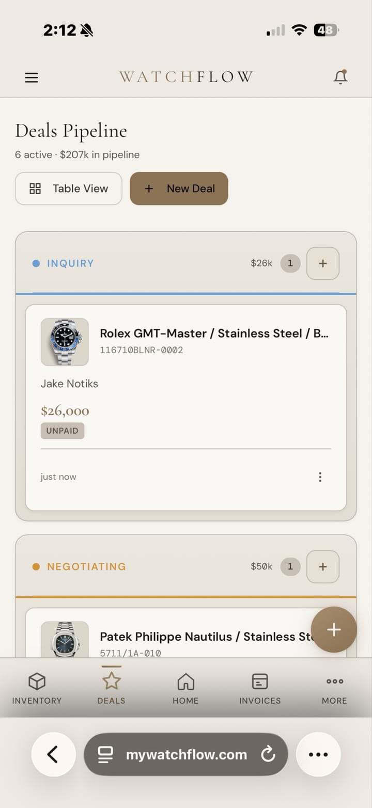This screenshot has width=372, height=808.
Task: Open Invoices using the receipt icon
Action: pyautogui.click(x=260, y=682)
